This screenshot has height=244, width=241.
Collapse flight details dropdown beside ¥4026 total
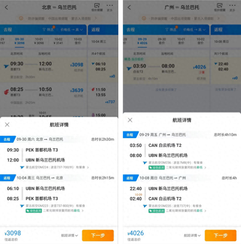click(x=192, y=235)
